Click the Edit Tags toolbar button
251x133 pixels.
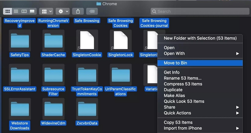coord(92,11)
